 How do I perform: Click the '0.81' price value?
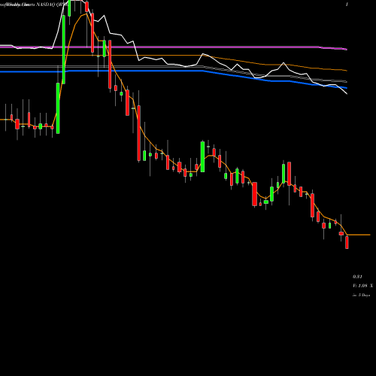pos(357,277)
